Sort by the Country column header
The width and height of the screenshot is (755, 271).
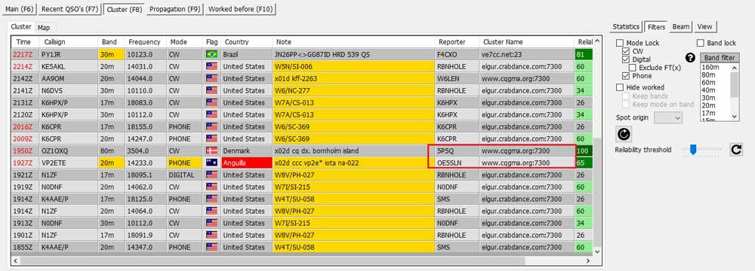point(247,42)
